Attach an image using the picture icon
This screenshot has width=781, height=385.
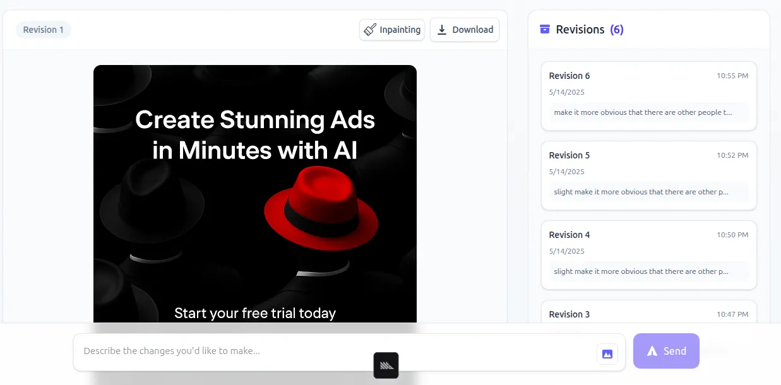607,354
